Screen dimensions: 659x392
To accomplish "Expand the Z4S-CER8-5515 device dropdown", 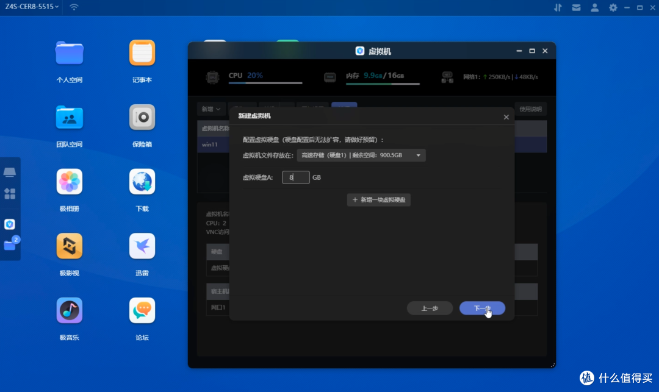I will pyautogui.click(x=32, y=7).
